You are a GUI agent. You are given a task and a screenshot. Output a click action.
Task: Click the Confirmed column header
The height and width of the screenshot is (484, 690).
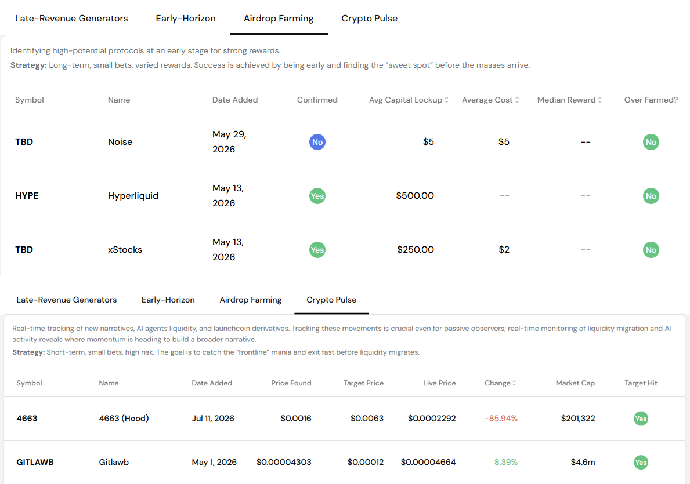pyautogui.click(x=317, y=100)
